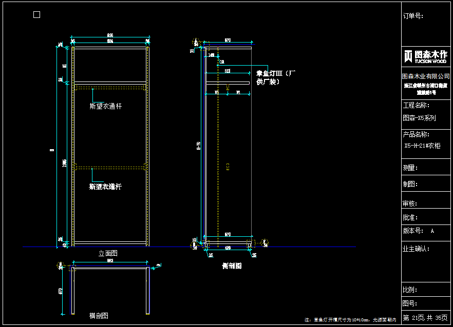Click the 横剖图 view title
Viewport: 453px width, 327px height.
pos(99,316)
